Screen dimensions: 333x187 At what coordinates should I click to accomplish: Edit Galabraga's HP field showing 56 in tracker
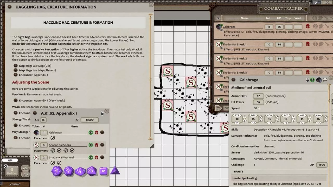coord(279,27)
